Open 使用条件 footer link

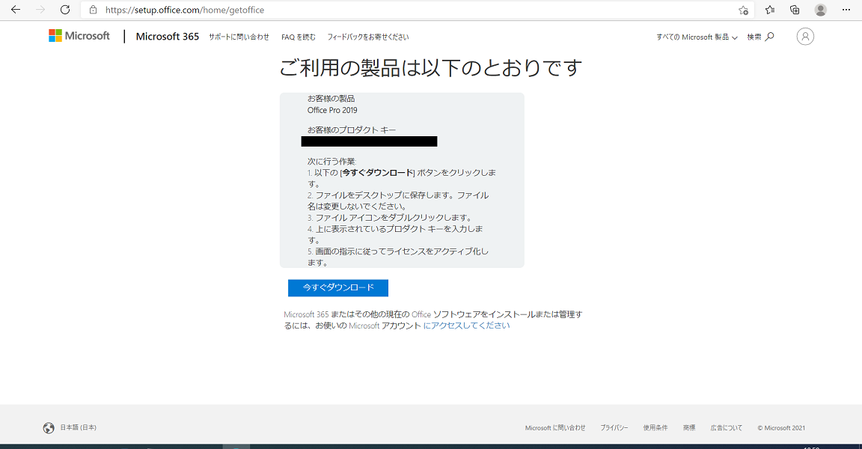point(655,427)
